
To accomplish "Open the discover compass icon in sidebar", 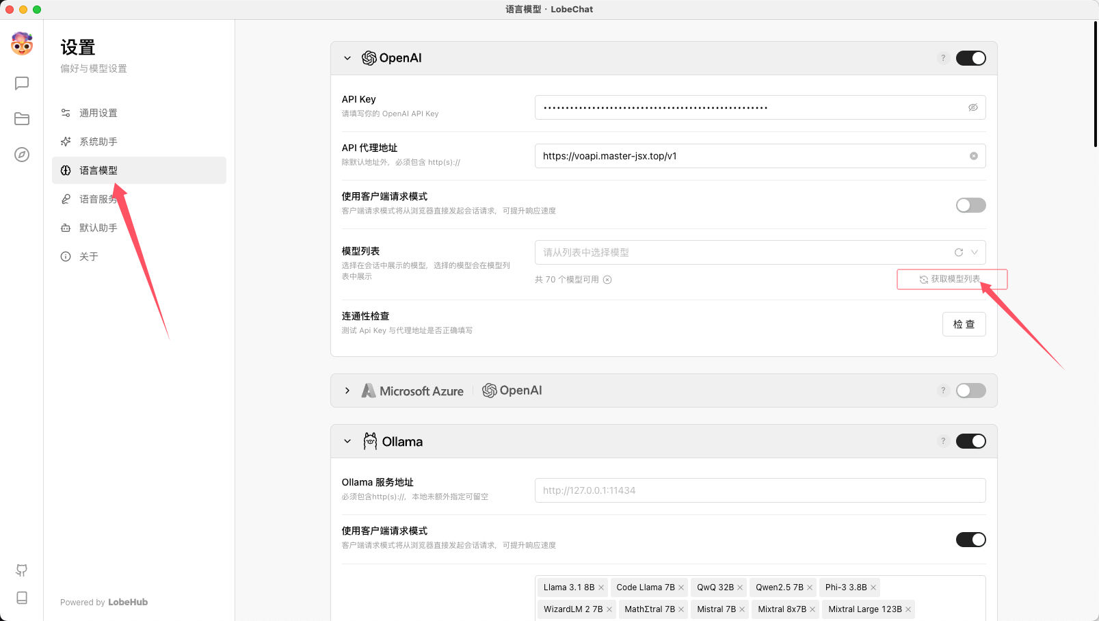I will [22, 155].
